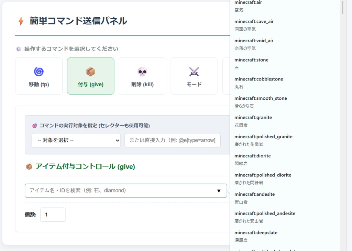
Task: Pick minecraft:polished_granite in the list
Action: [x=285, y=140]
